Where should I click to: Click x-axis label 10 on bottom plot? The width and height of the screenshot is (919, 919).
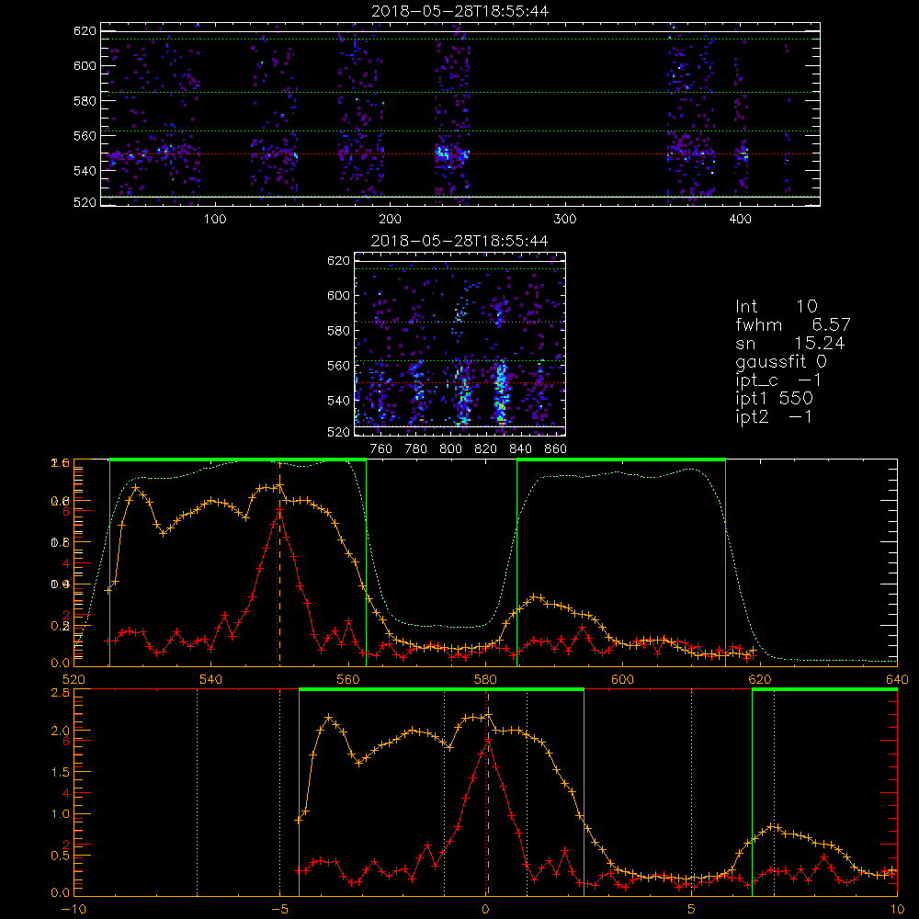pos(897,910)
